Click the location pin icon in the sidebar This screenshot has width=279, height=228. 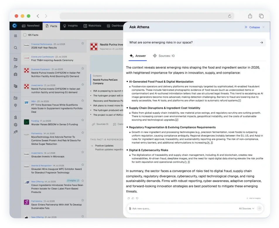point(16,106)
